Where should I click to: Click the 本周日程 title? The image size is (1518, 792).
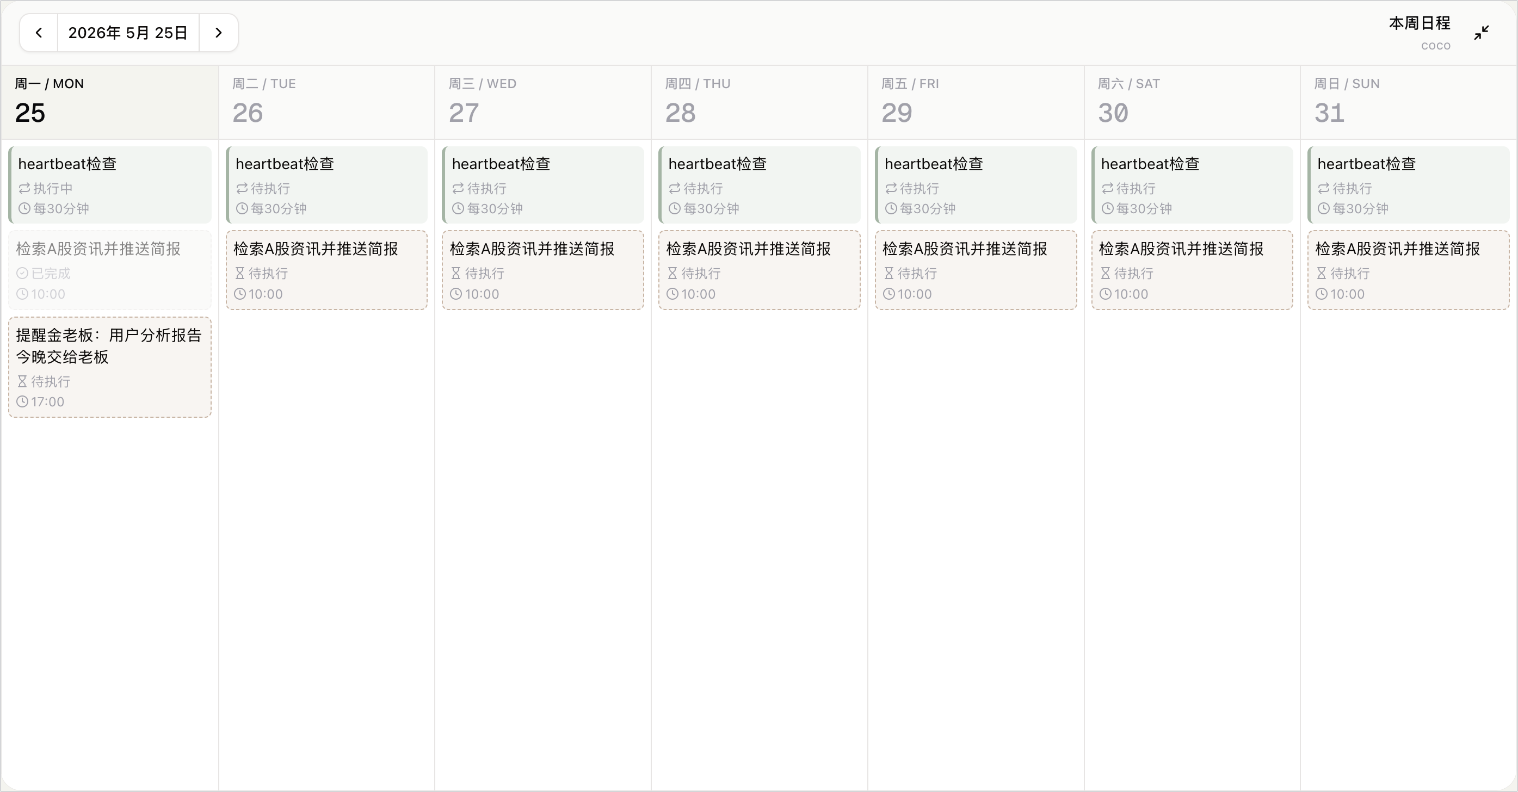tap(1420, 23)
